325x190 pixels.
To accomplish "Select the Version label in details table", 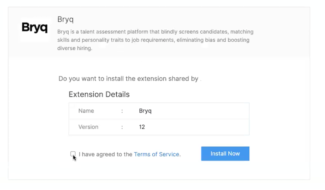I will (89, 127).
